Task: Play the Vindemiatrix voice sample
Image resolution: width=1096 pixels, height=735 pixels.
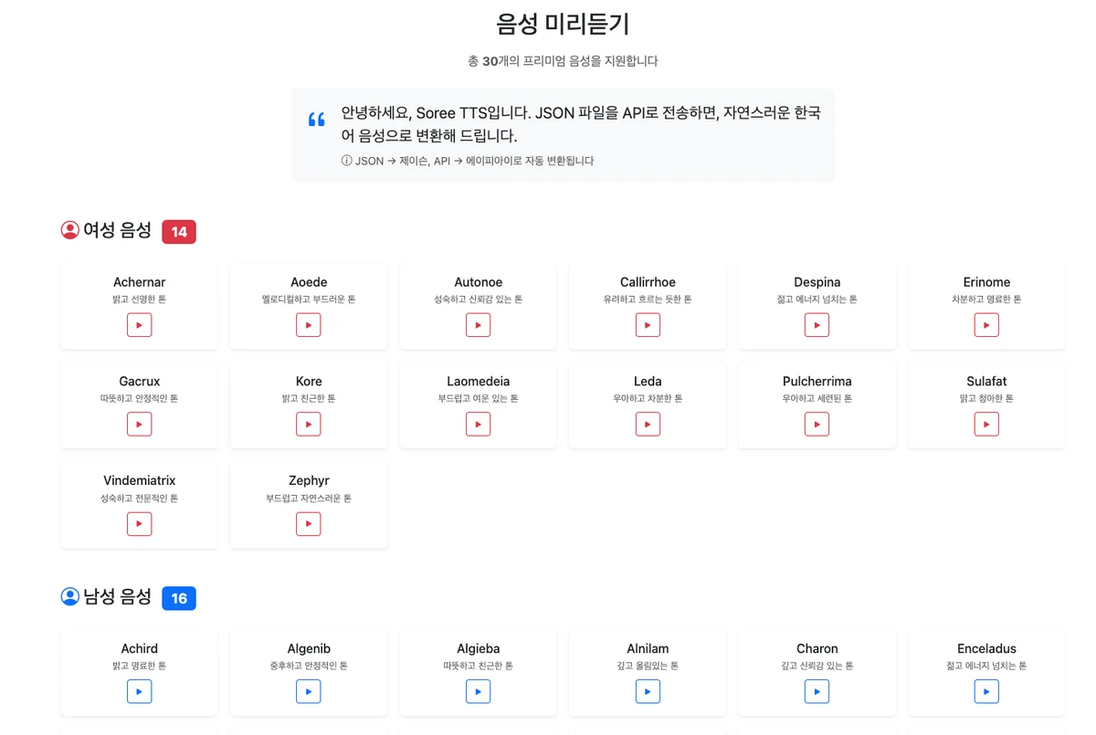Action: pos(139,524)
